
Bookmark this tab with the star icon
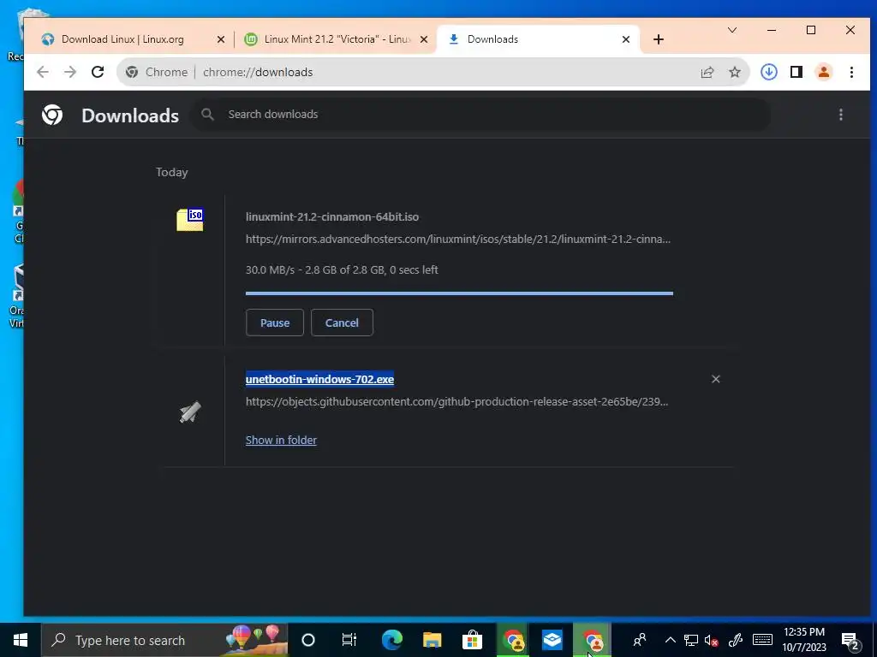click(x=735, y=72)
